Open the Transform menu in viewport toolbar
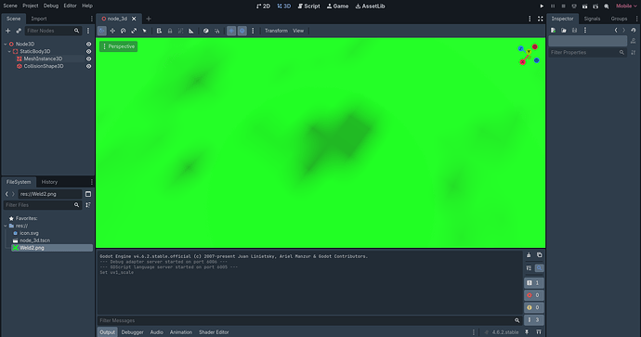This screenshot has width=641, height=337. [276, 31]
